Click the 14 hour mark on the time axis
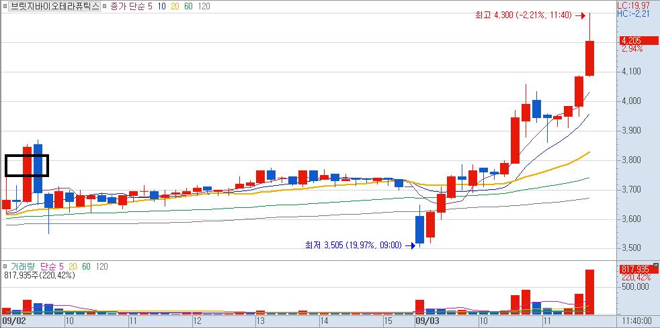 (324, 321)
